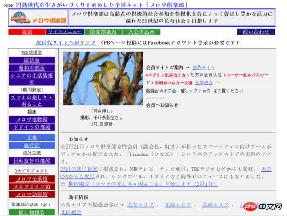Screen dimensions: 287x216
Task: Click the 25日の朝日新聞 news link
Action: [x=79, y=169]
